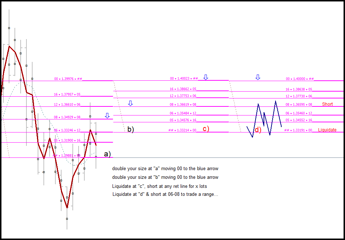Select the ## • 1.33214 • 00 level label
The height and width of the screenshot is (240, 345).
182,130
